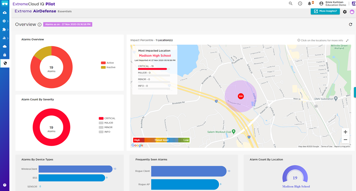The width and height of the screenshot is (356, 191).
Task: Open the bar chart sidebar menu
Action: click(x=4, y=38)
